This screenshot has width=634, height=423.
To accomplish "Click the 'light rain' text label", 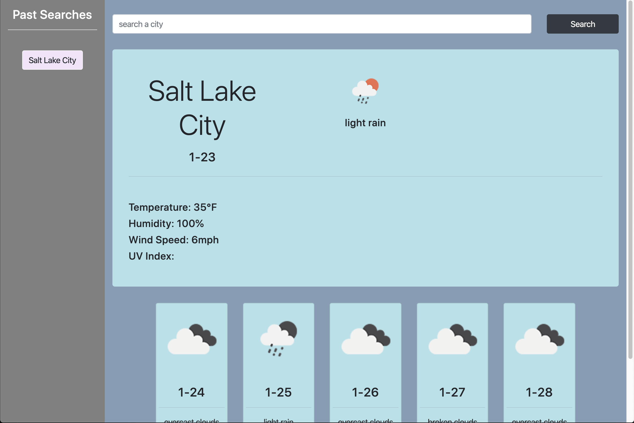I will click(365, 122).
